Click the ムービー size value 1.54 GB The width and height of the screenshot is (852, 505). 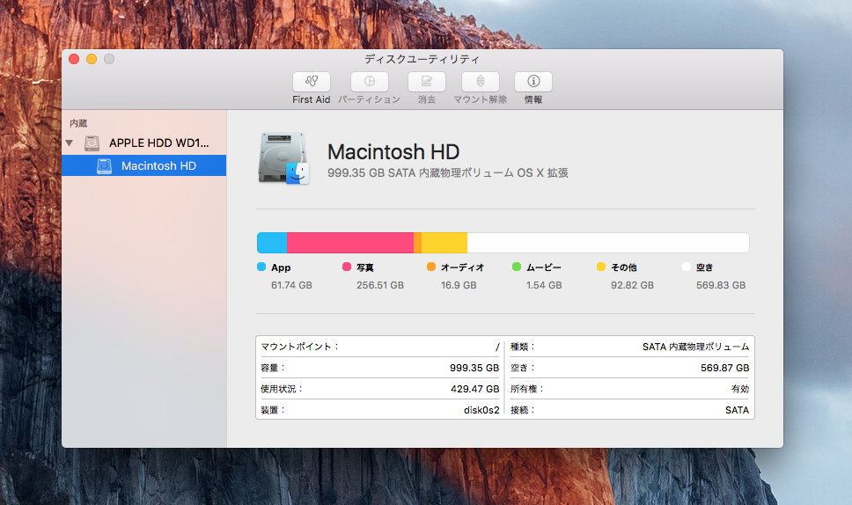pos(544,285)
